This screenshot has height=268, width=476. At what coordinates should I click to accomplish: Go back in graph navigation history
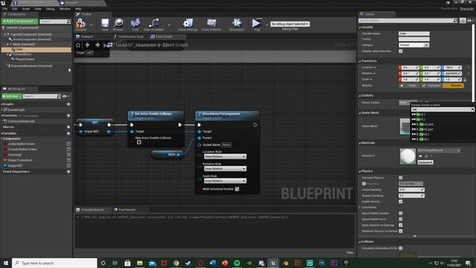click(88, 45)
